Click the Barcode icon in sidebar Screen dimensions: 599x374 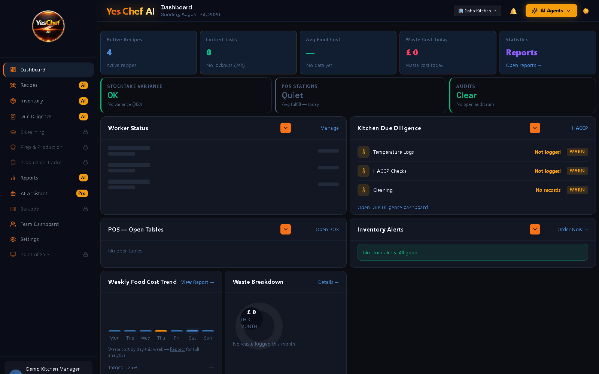click(13, 209)
